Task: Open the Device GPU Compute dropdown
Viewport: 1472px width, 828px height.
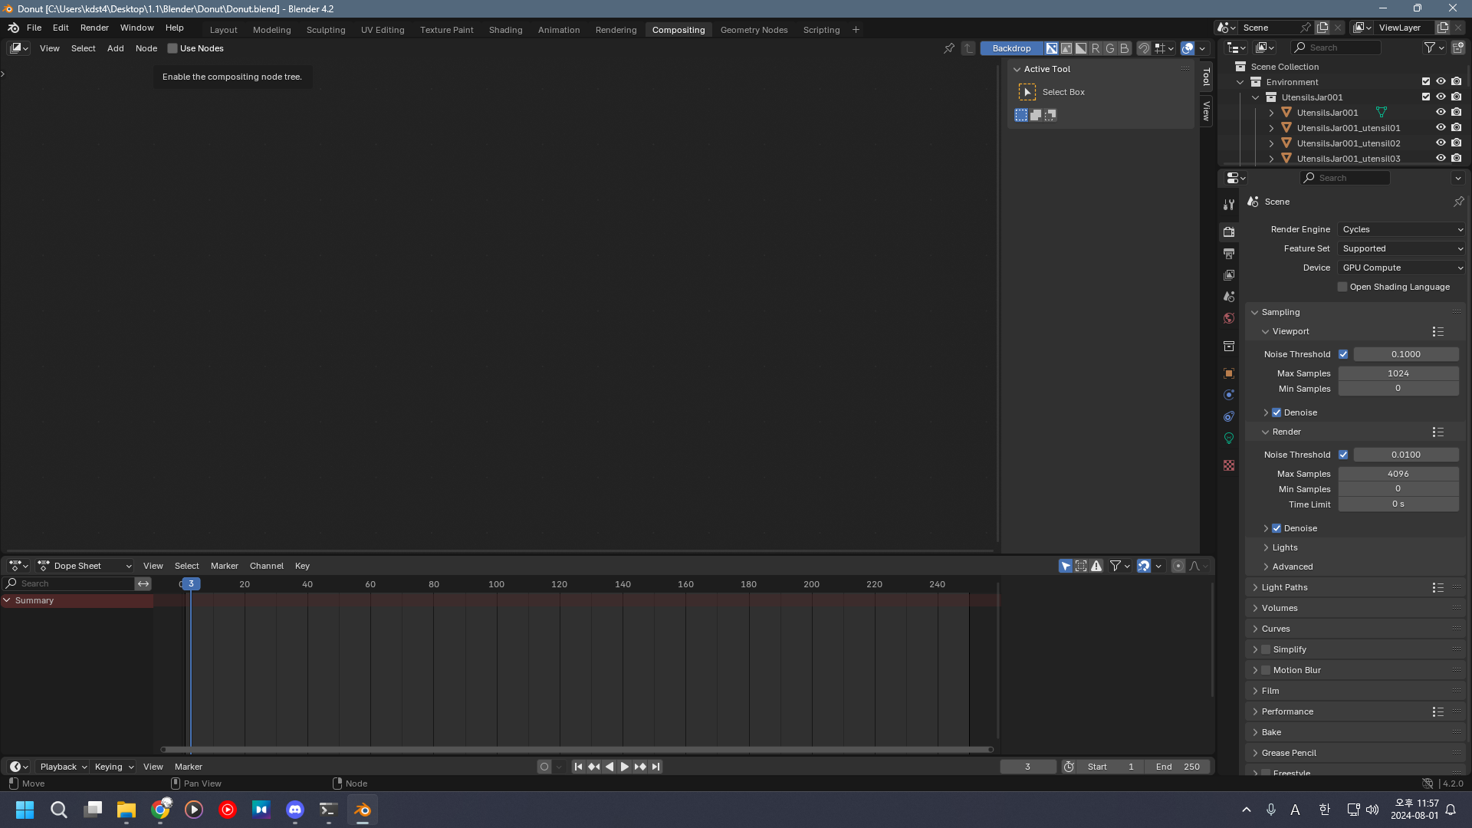Action: tap(1401, 268)
